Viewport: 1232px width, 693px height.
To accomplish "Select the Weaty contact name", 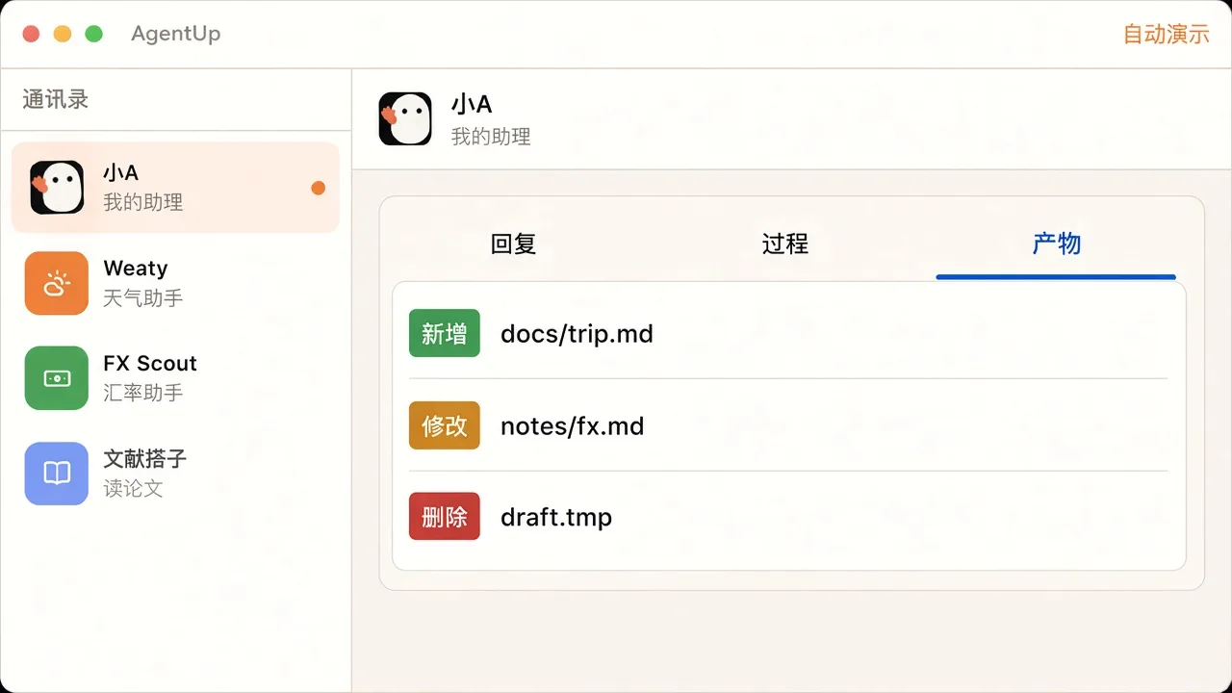I will (136, 269).
